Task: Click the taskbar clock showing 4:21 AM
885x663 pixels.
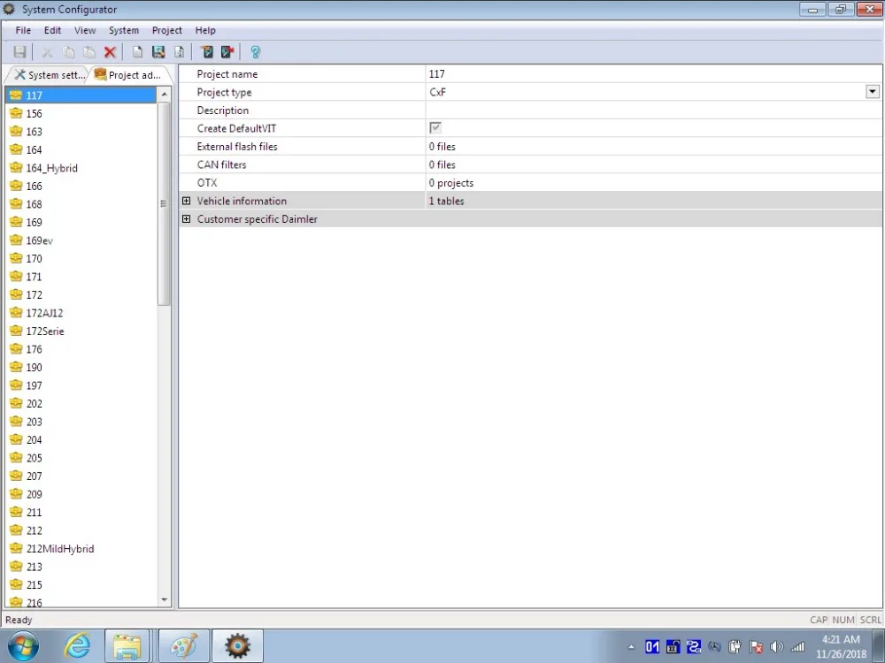Action: (x=841, y=647)
